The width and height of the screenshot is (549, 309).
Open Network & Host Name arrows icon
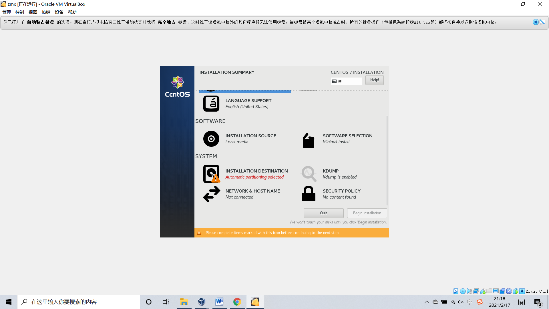(211, 194)
